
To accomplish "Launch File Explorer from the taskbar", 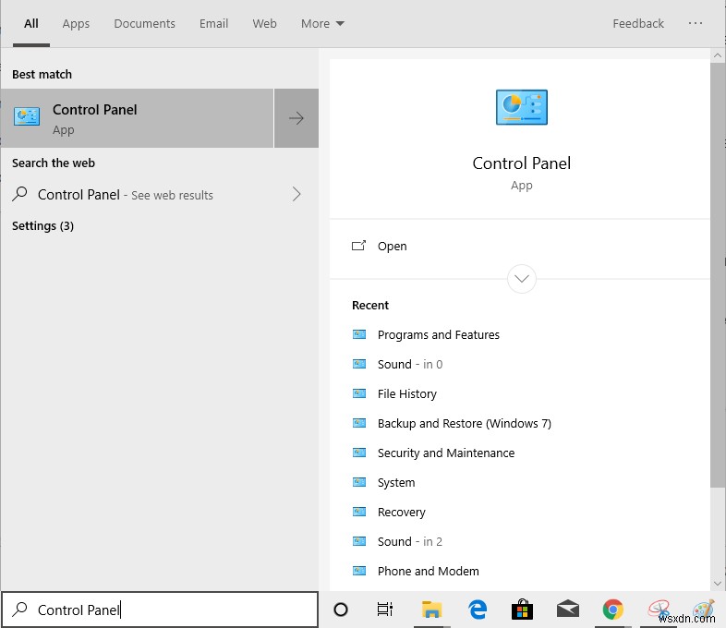I will coord(431,610).
